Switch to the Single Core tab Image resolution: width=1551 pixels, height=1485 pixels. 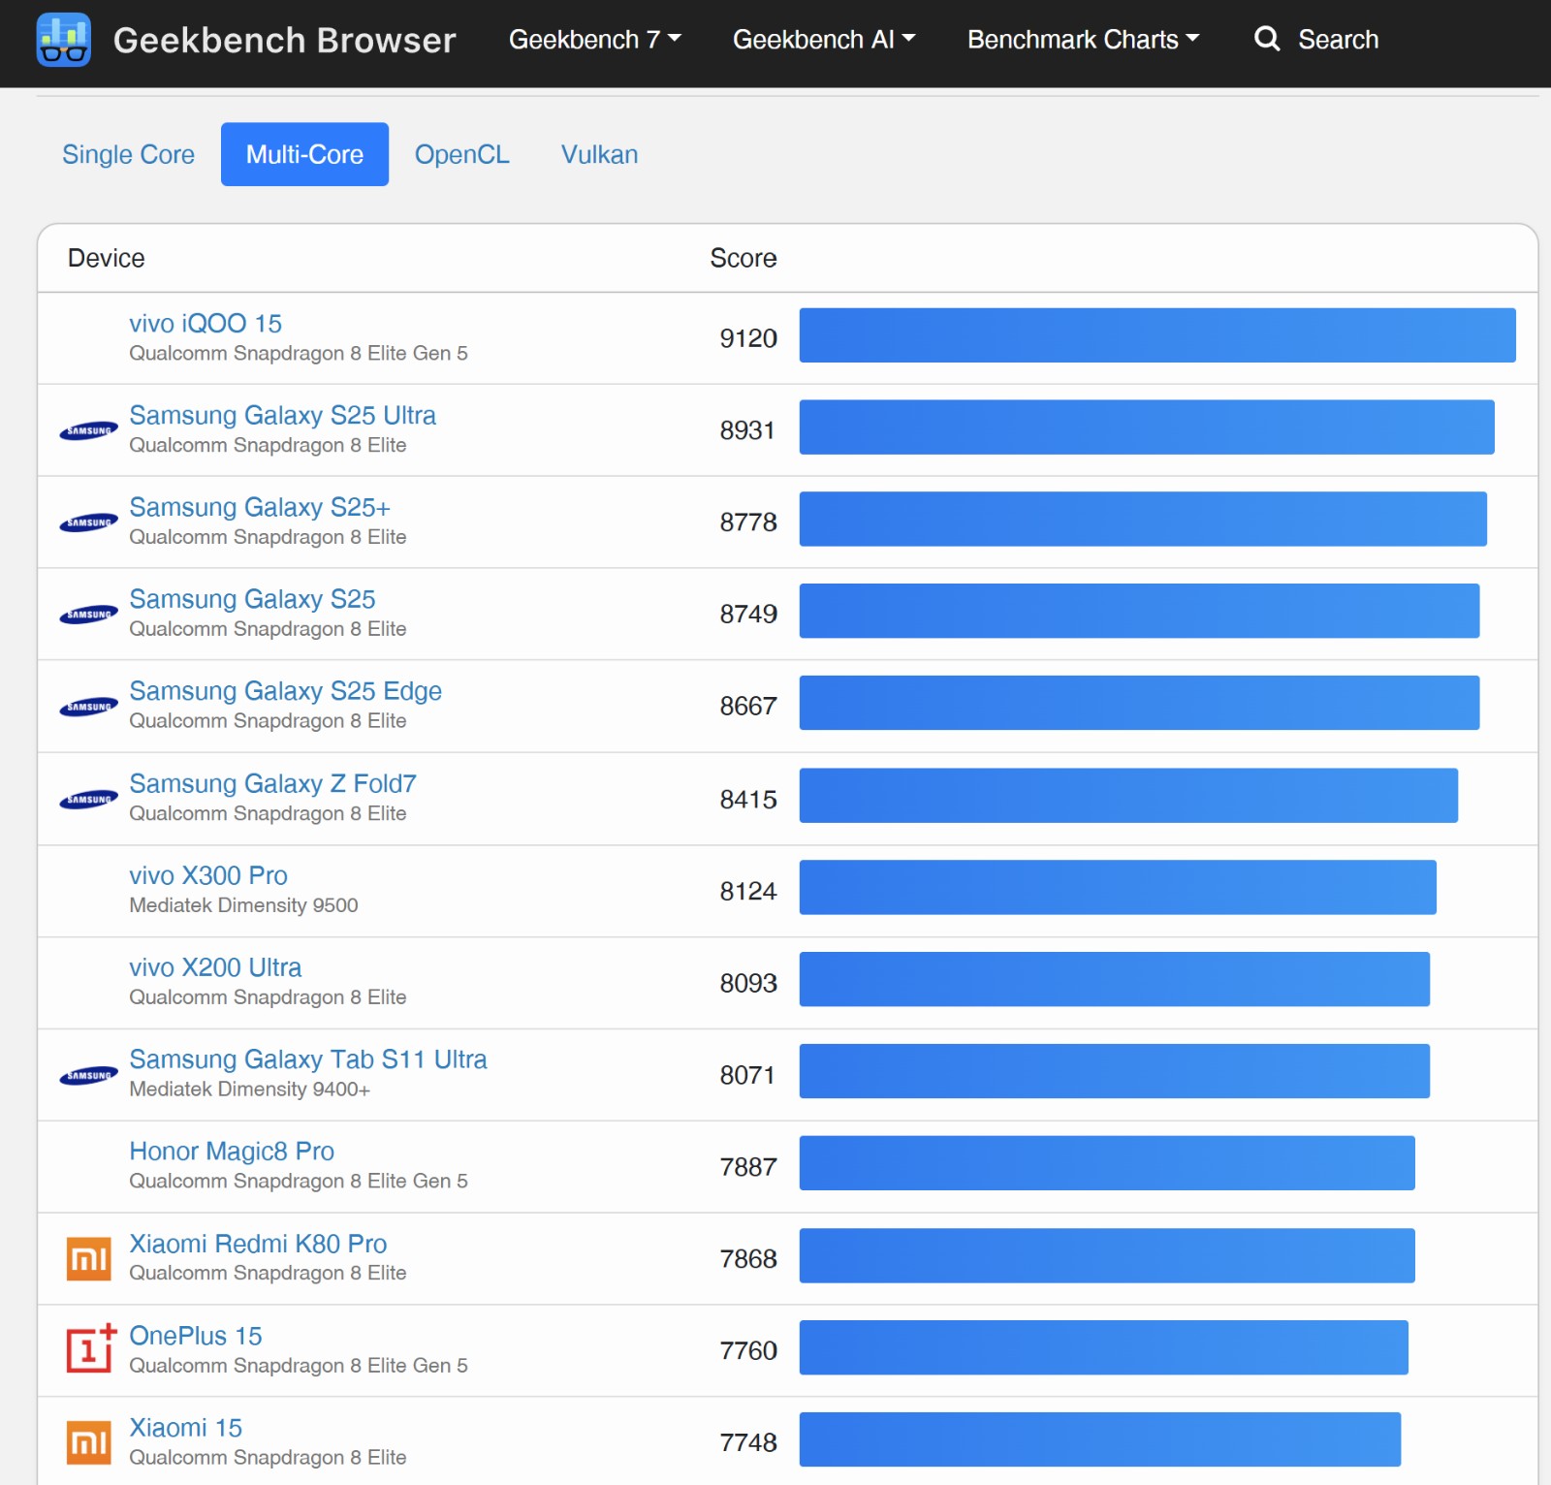pos(128,154)
